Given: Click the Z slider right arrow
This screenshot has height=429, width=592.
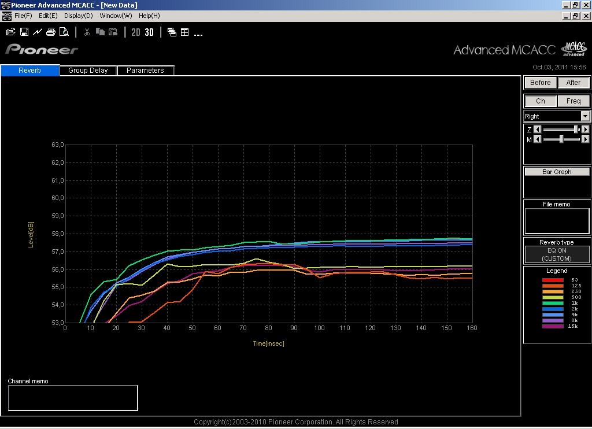Looking at the screenshot, I should click(586, 130).
